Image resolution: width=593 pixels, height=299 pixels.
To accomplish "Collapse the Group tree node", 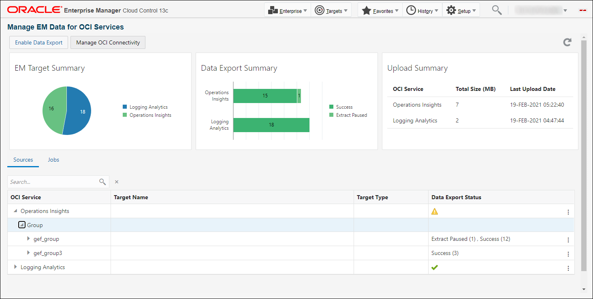I will coord(22,225).
